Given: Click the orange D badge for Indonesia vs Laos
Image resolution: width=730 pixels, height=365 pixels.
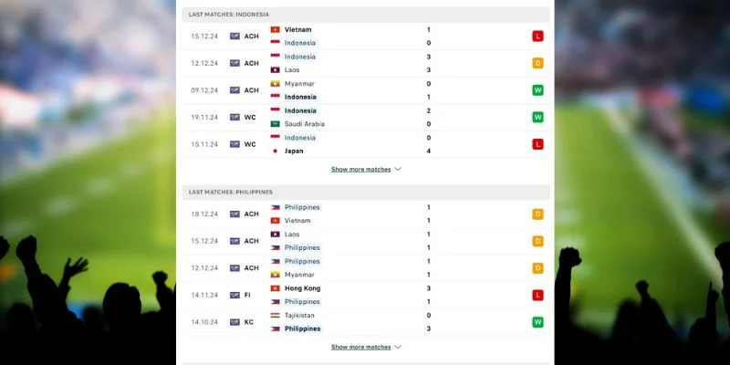Looking at the screenshot, I should point(538,63).
